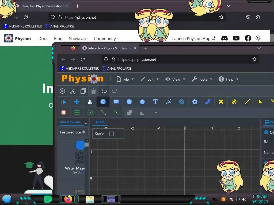The image size is (274, 205).
Task: Paste with the clipboard icon
Action: tap(93, 91)
